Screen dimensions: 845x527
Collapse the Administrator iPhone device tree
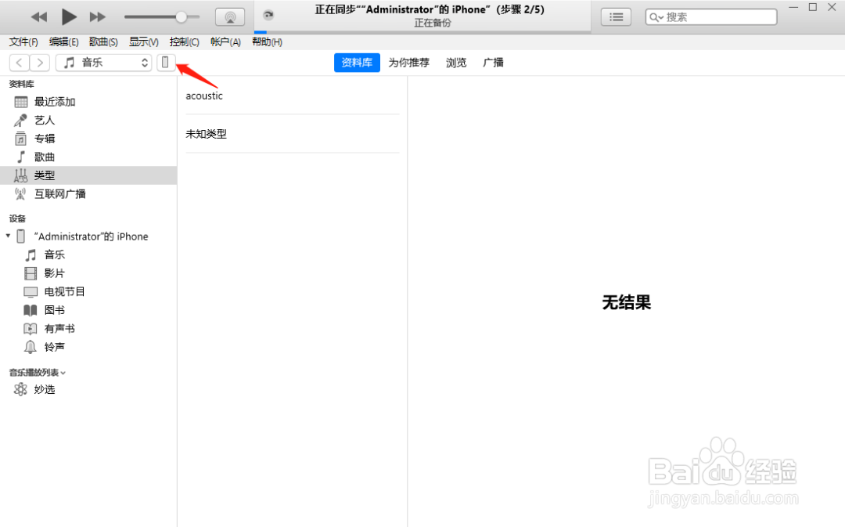pyautogui.click(x=8, y=236)
